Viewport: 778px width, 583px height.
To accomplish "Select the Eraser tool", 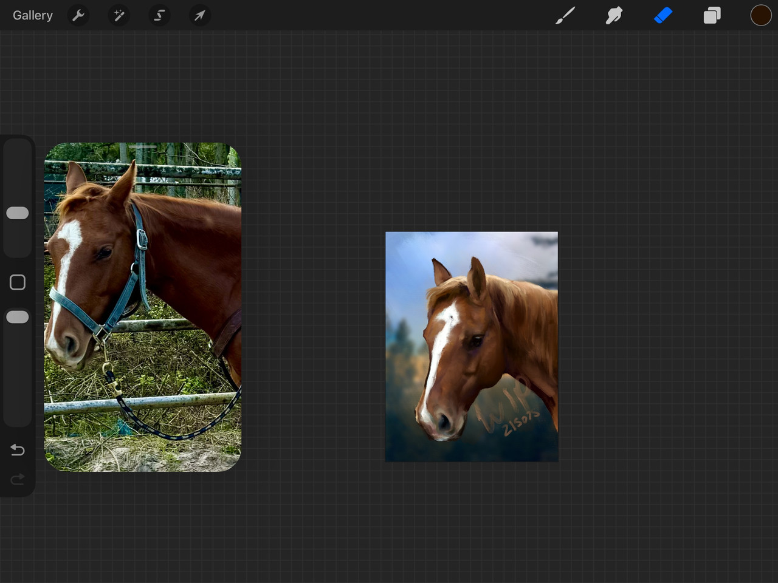I will (x=663, y=15).
